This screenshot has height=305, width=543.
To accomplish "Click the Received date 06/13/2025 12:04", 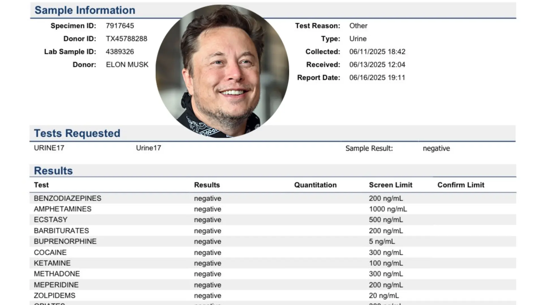I will coord(377,64).
